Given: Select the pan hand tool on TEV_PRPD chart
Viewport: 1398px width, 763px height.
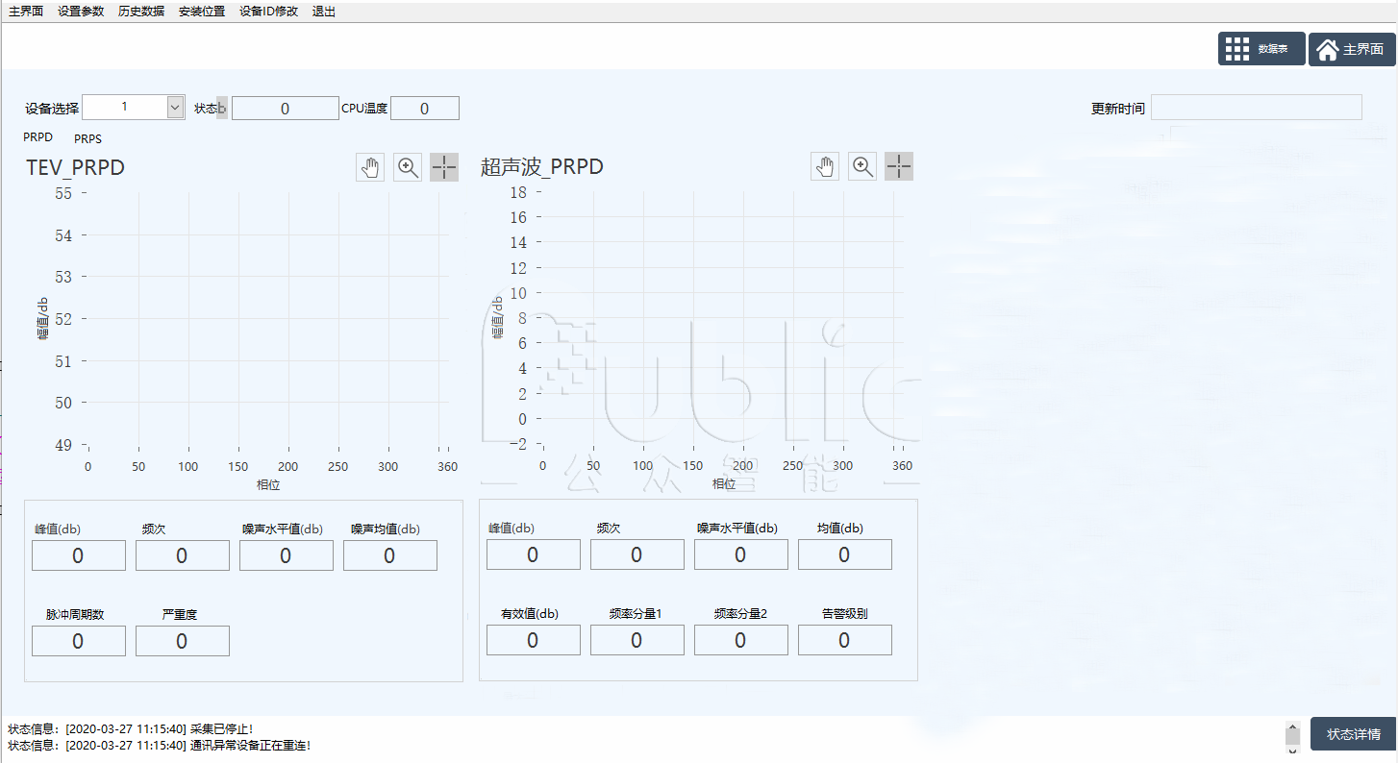Looking at the screenshot, I should (x=369, y=166).
